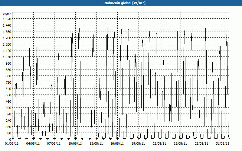This screenshot has height=151, width=242.
Task: Click the 0 y-axis value
Action: click(10, 140)
